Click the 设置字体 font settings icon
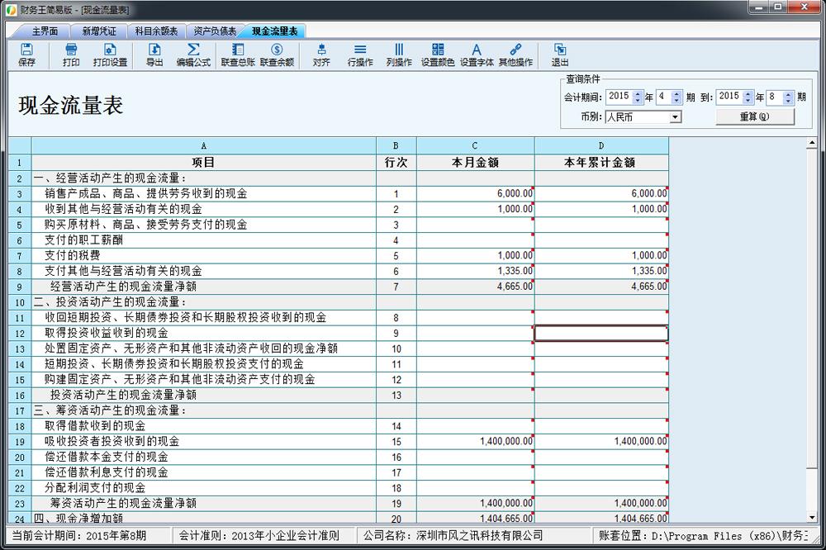The width and height of the screenshot is (826, 550). coord(477,55)
